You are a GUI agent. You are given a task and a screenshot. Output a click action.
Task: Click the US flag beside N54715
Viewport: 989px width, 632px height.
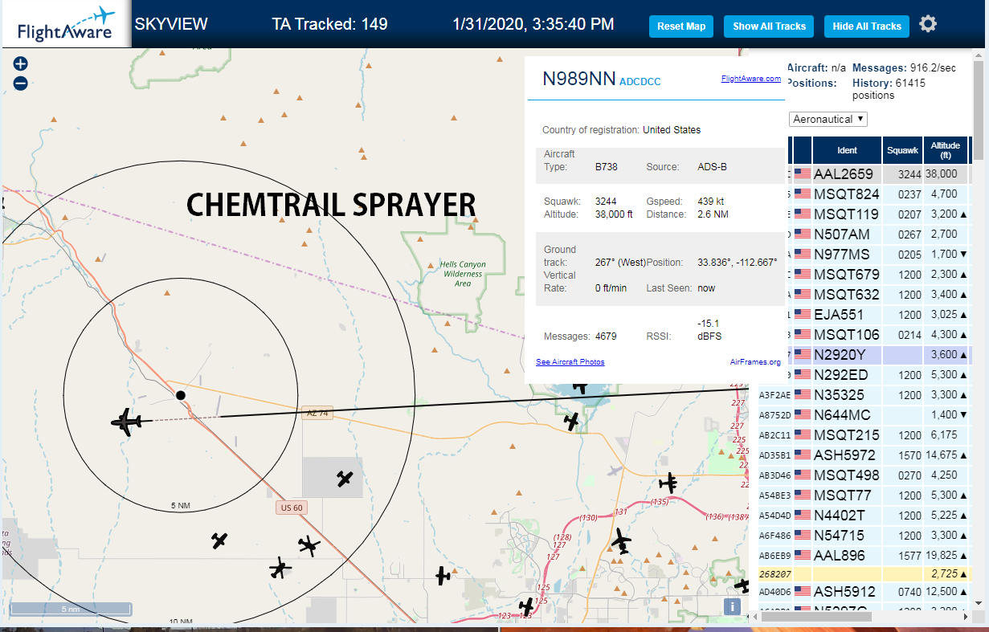[x=803, y=535]
